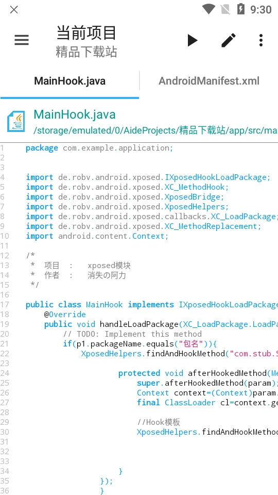Click the "com.stub.S string on line 22

click(x=254, y=354)
